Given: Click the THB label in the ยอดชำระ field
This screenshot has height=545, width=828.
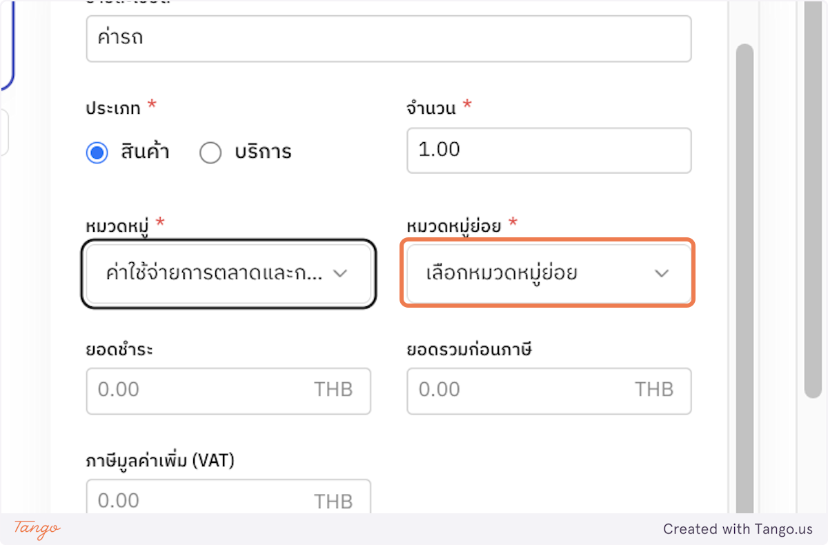Looking at the screenshot, I should [x=333, y=389].
